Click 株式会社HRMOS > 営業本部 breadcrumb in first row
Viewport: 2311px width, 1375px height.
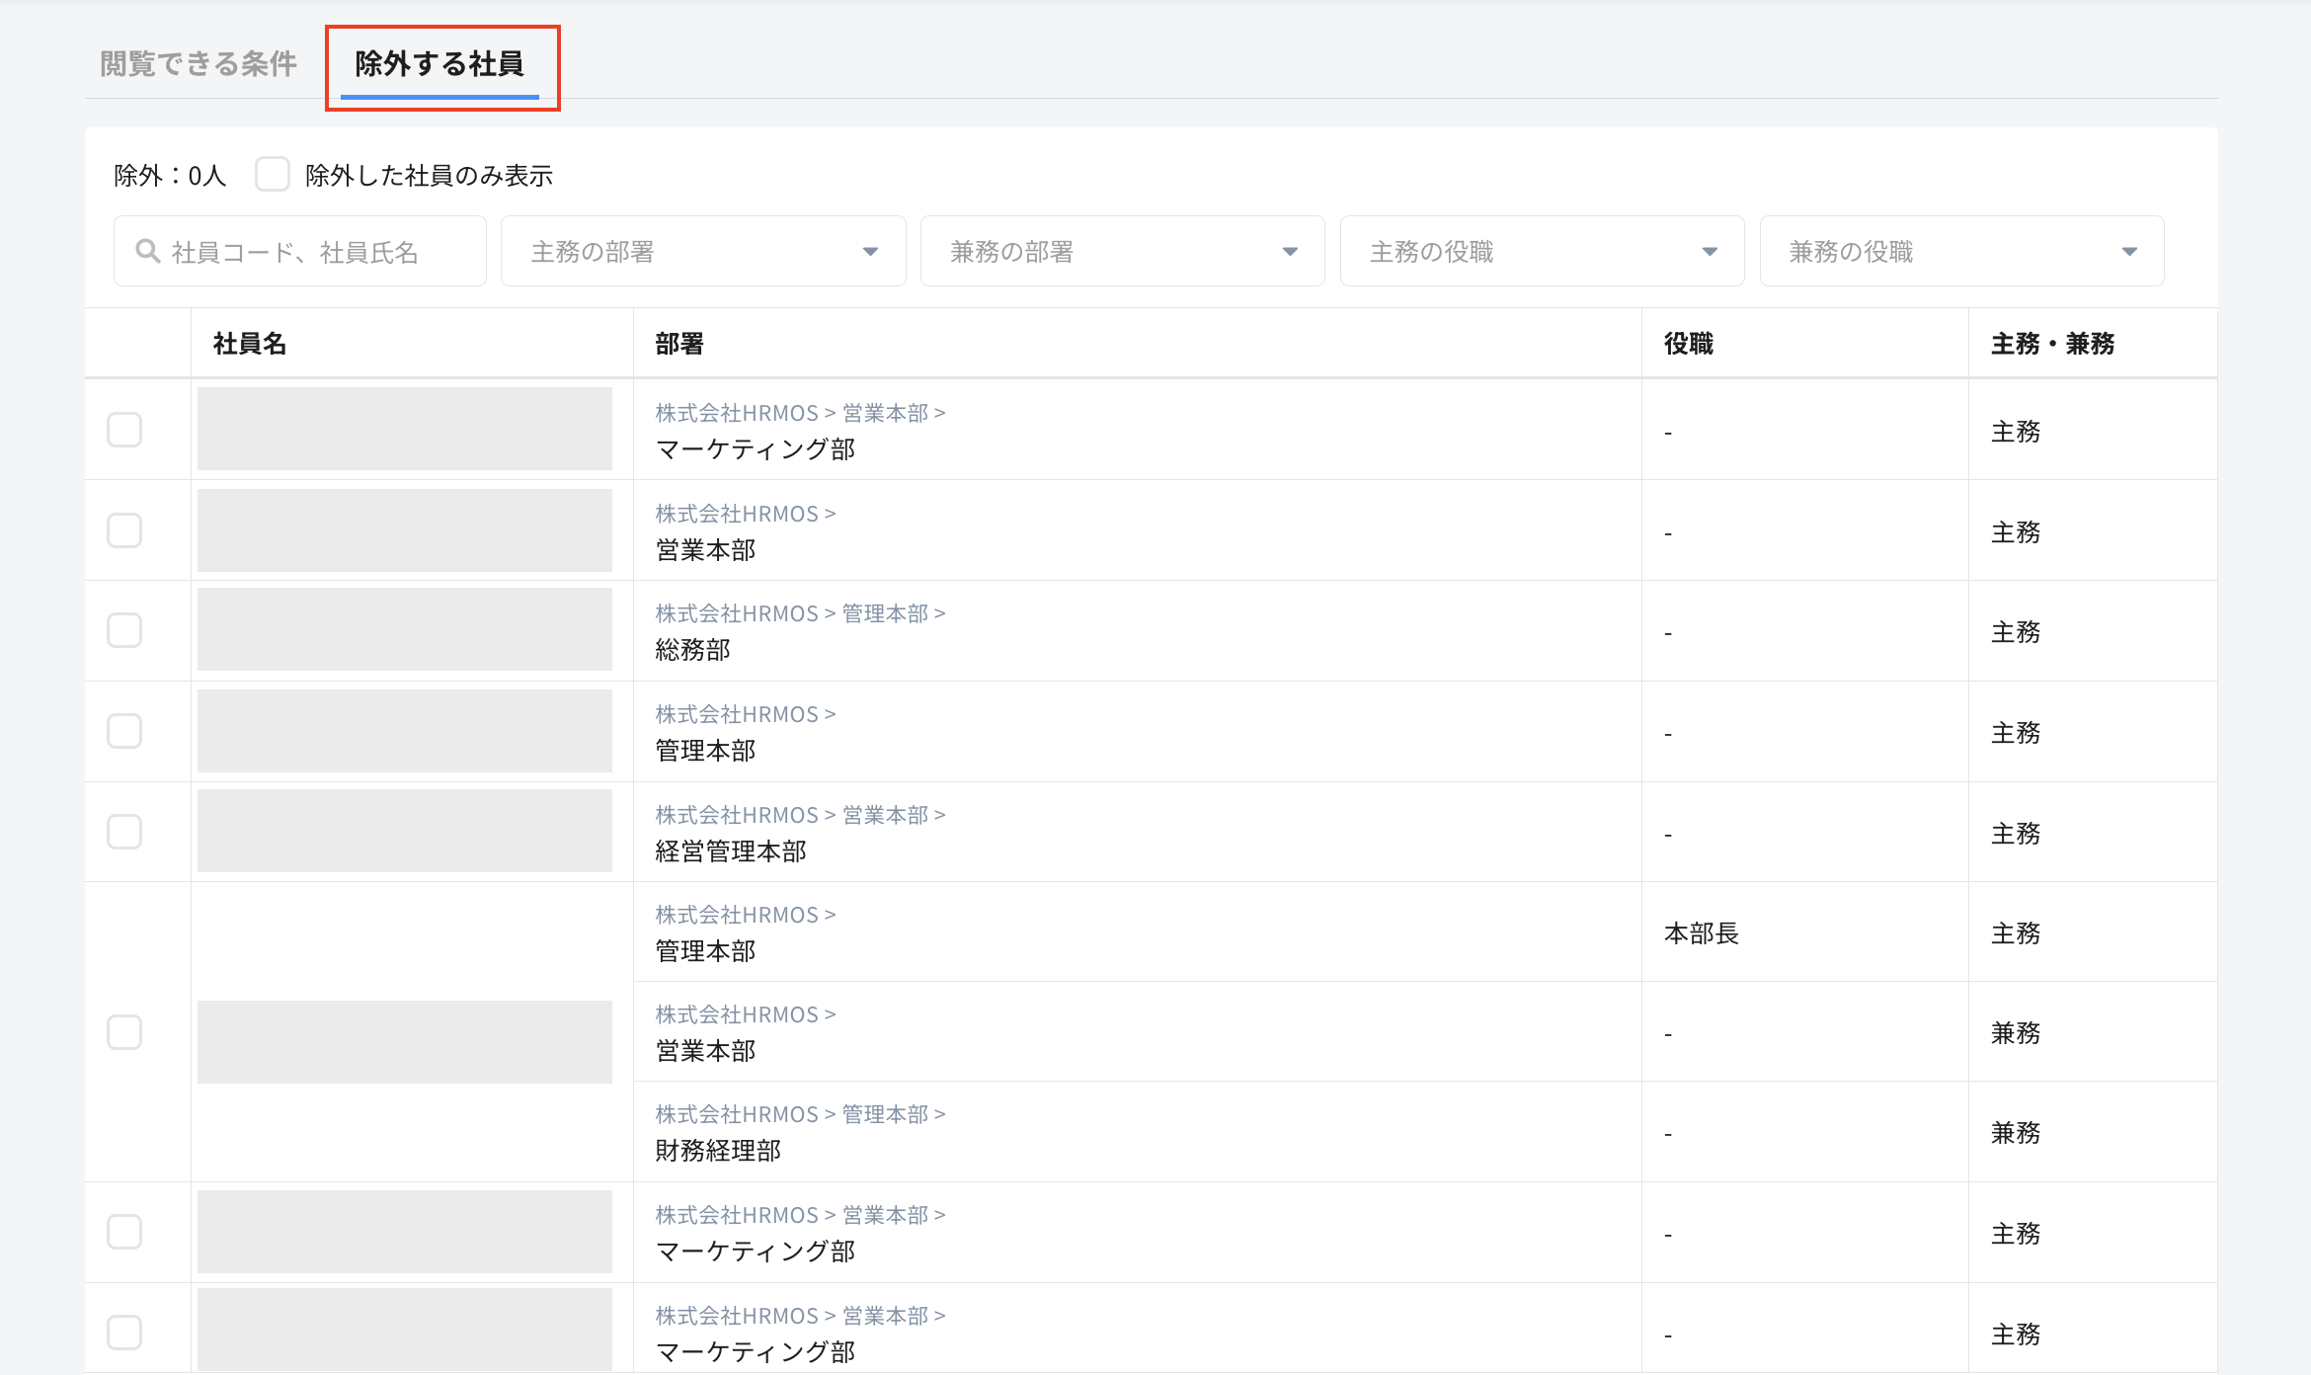coord(800,413)
